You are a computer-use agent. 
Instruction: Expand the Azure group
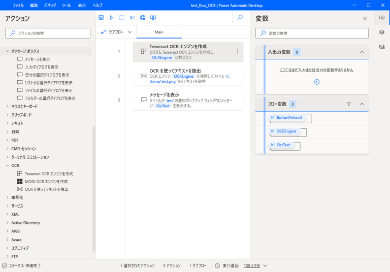tap(8, 240)
